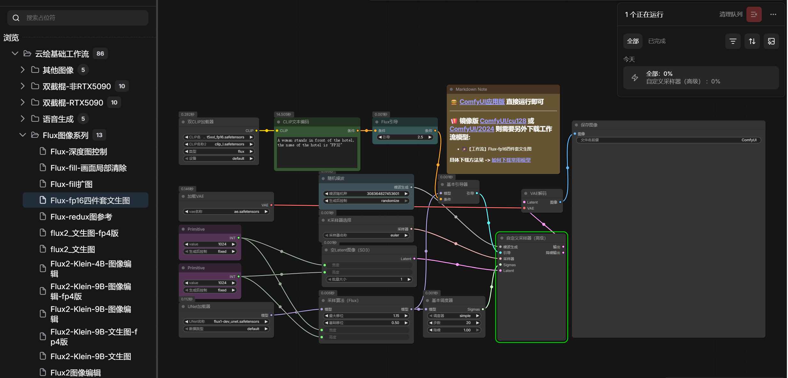Image resolution: width=788 pixels, height=378 pixels.
Task: Click the lightning job icon in running task
Action: click(635, 78)
